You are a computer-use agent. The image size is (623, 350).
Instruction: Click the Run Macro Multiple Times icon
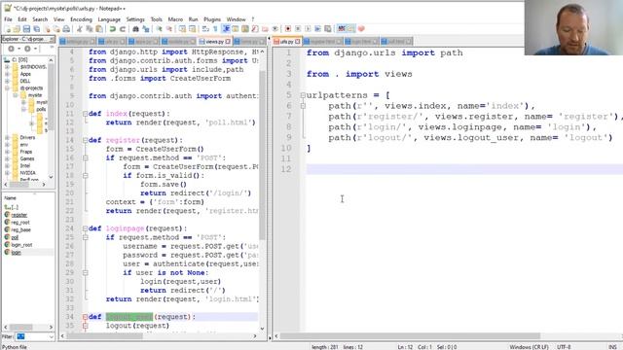pyautogui.click(x=317, y=29)
